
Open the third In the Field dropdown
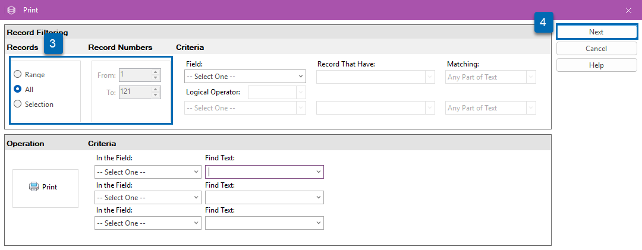(148, 223)
